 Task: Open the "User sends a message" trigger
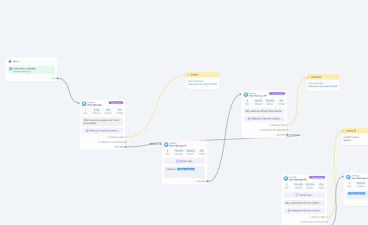pyautogui.click(x=32, y=70)
